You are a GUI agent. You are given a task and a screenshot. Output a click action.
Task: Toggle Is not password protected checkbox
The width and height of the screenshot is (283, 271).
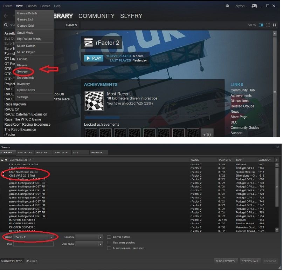point(109,248)
